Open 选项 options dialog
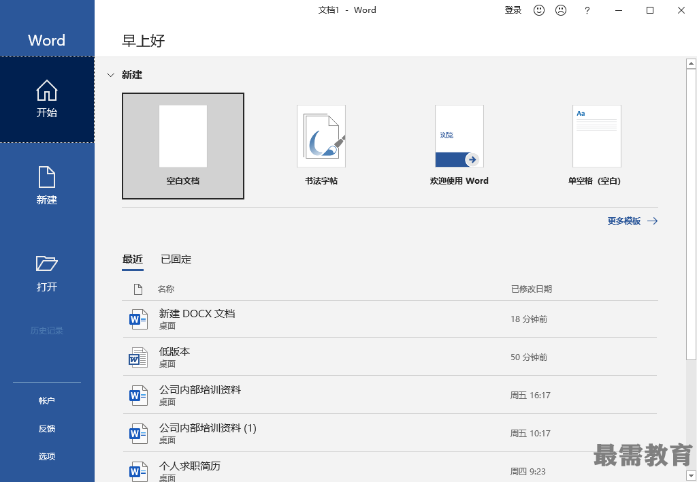The width and height of the screenshot is (697, 482). [x=47, y=457]
